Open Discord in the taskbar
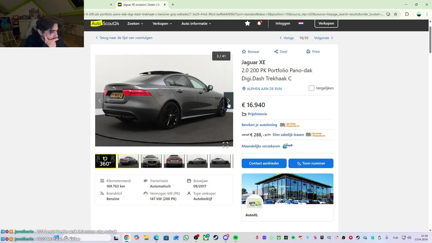The height and width of the screenshot is (243, 432). (x=226, y=238)
